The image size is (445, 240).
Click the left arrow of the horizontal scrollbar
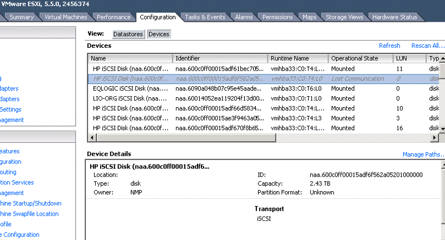(92, 138)
